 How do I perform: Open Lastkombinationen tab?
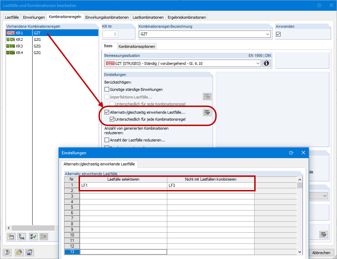click(148, 17)
